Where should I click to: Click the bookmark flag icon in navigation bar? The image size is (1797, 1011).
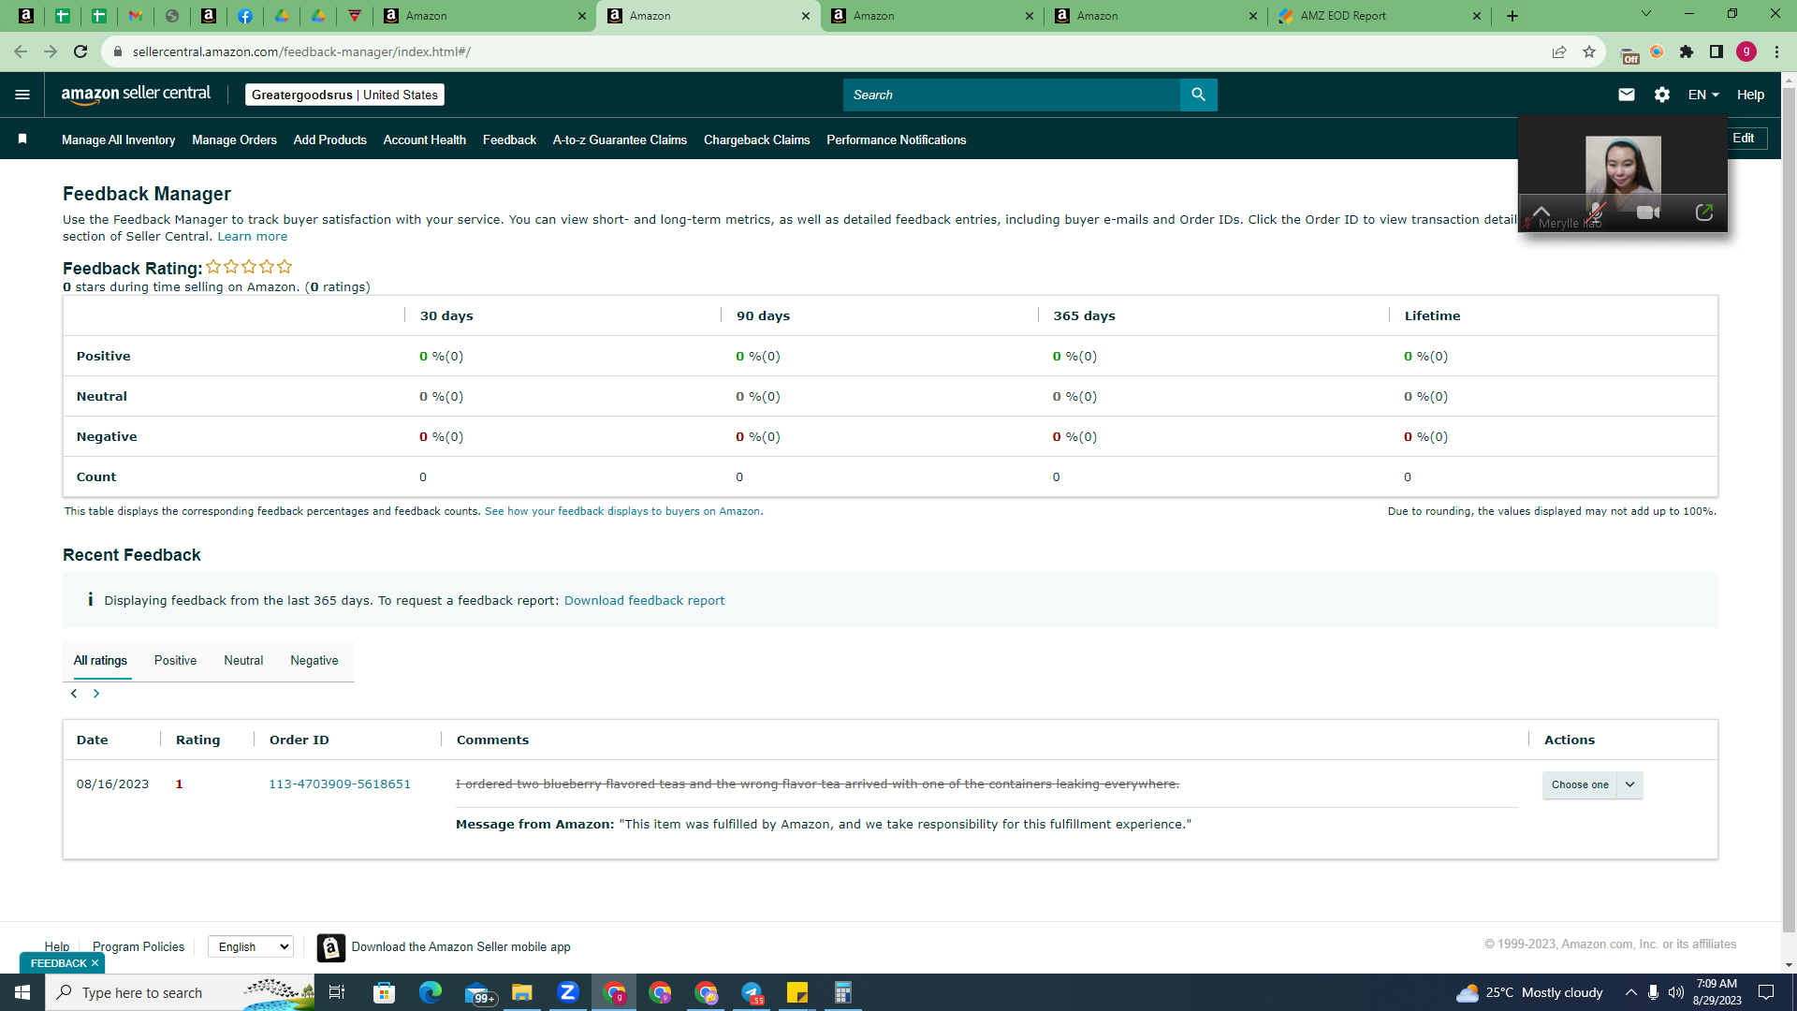pos(22,139)
